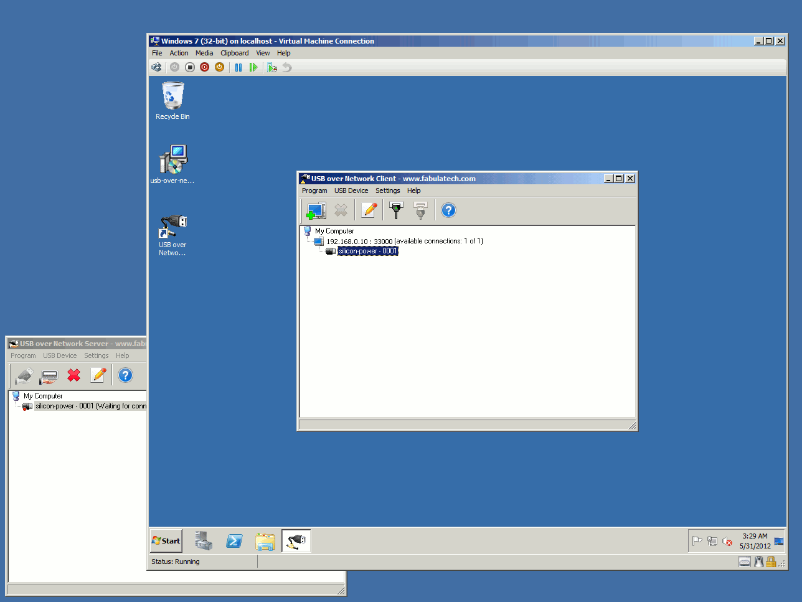Select the 192.168.0.10 : 33000 server row
Screen dimensions: 802x602
(x=405, y=241)
